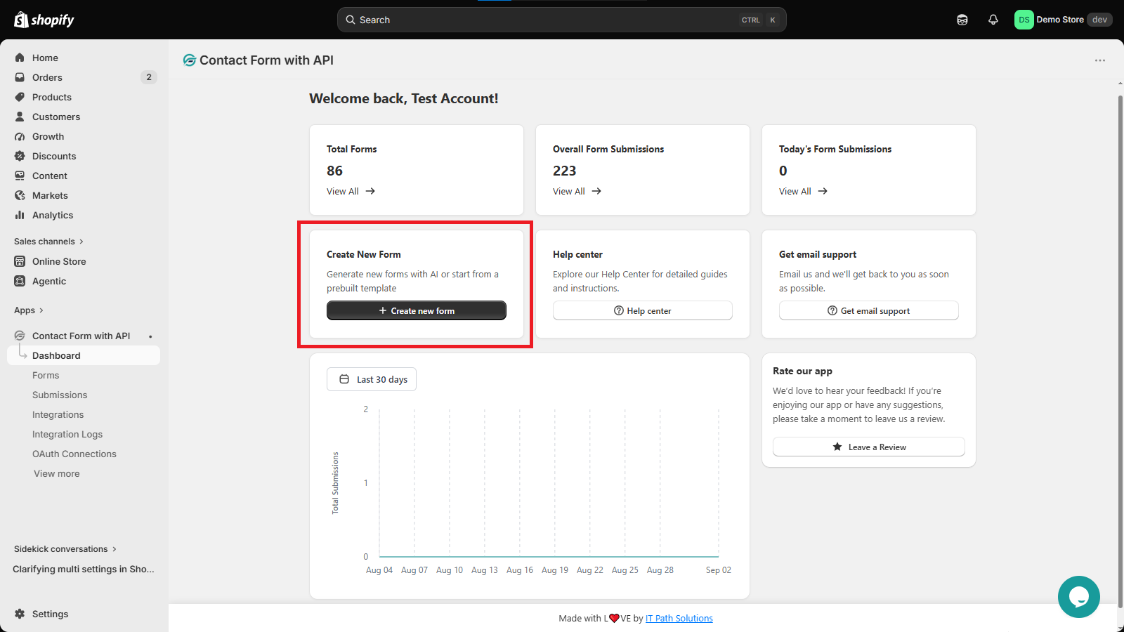
Task: Click the Growth icon in sidebar
Action: coord(20,136)
